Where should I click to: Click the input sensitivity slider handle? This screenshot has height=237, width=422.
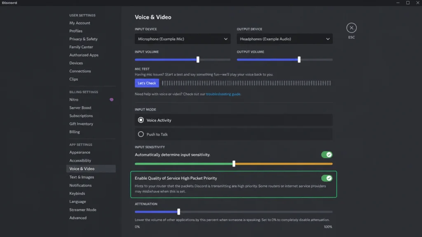[x=234, y=164]
